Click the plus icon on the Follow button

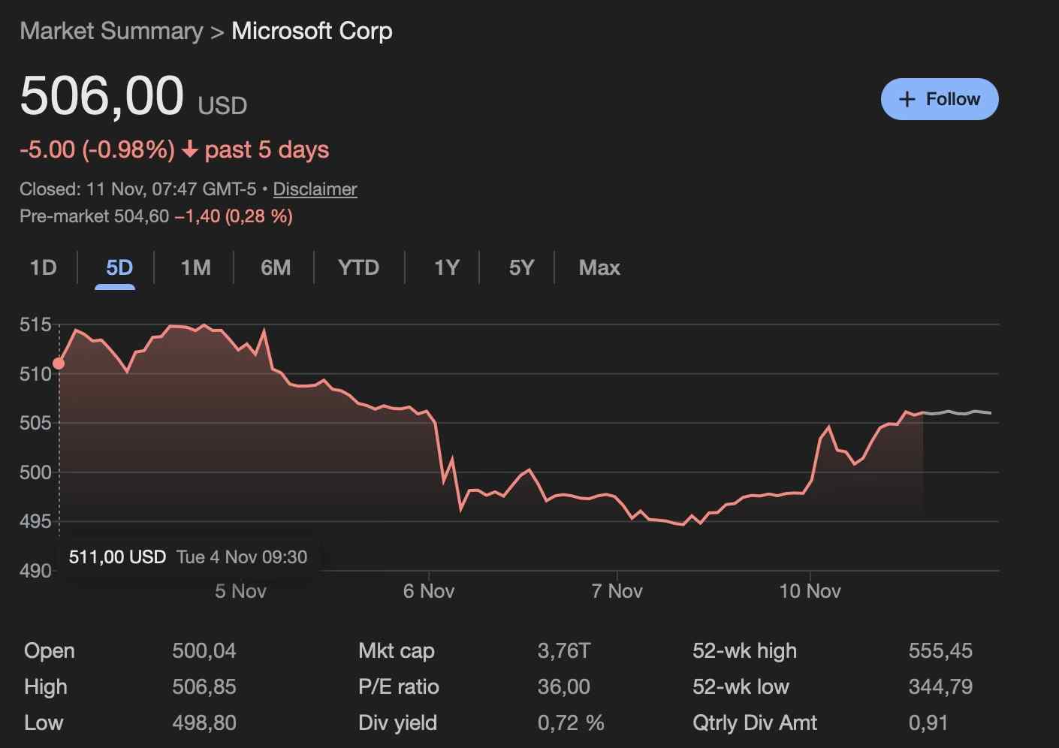[x=907, y=99]
